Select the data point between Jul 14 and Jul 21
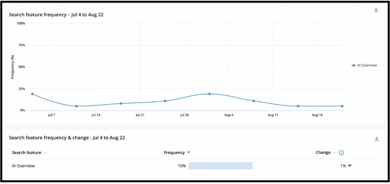 pyautogui.click(x=121, y=103)
